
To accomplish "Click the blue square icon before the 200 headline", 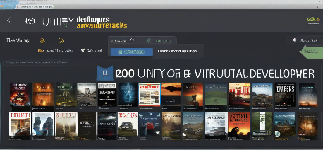I will (105, 73).
